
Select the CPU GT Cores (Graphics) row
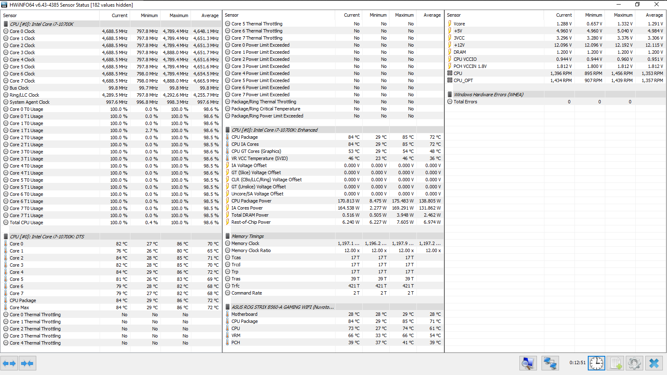333,151
